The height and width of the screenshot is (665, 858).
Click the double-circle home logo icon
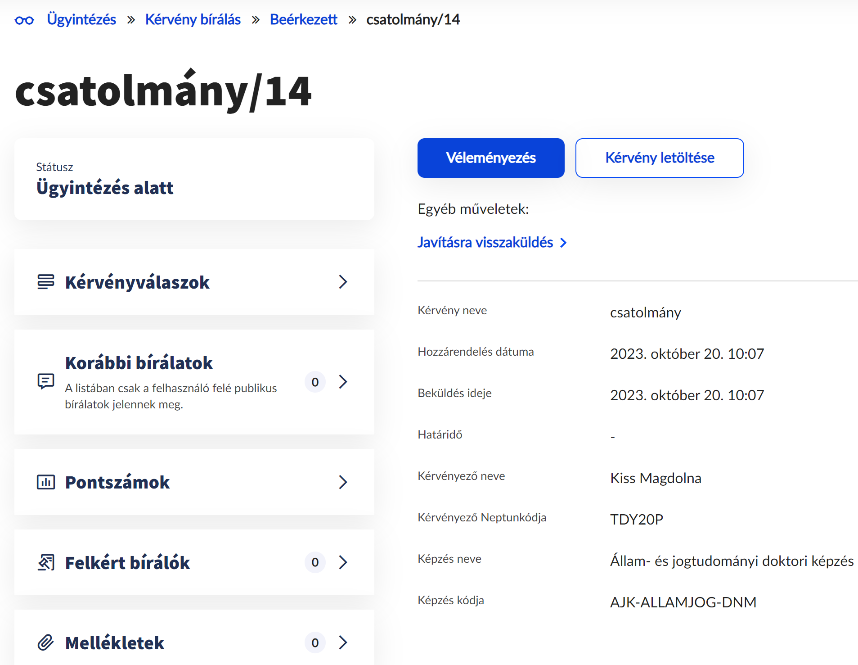[x=24, y=19]
